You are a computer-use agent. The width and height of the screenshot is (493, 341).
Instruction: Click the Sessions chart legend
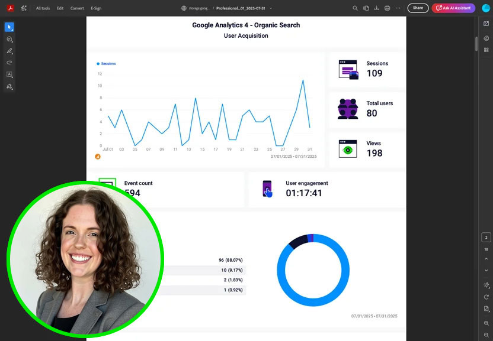(x=106, y=64)
